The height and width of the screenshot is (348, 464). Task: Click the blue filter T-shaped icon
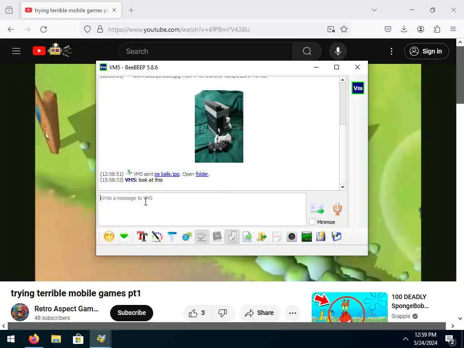[172, 237]
